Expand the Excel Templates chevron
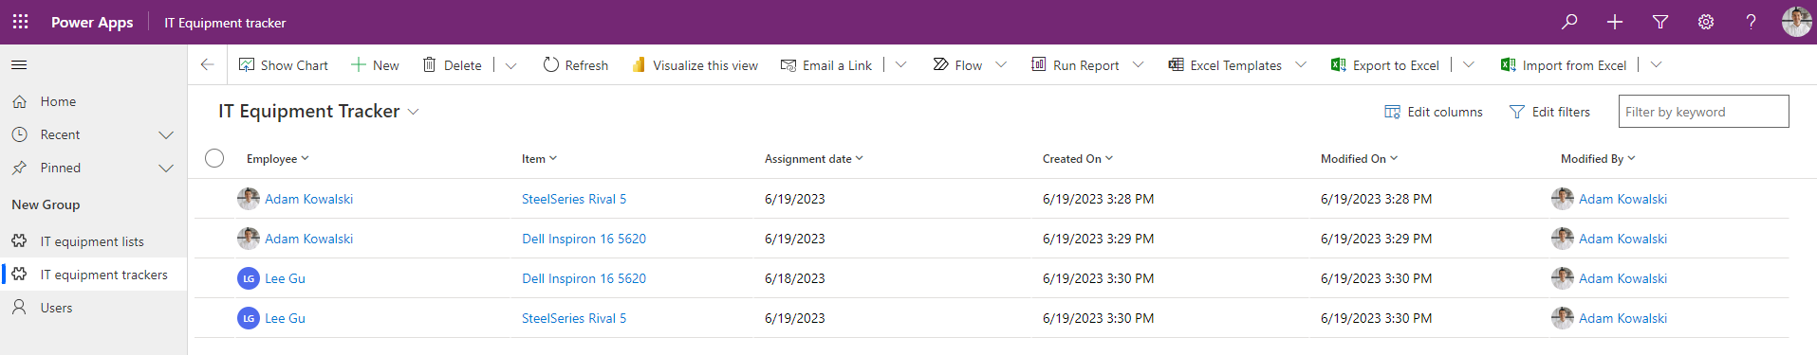1817x355 pixels. 1301,65
